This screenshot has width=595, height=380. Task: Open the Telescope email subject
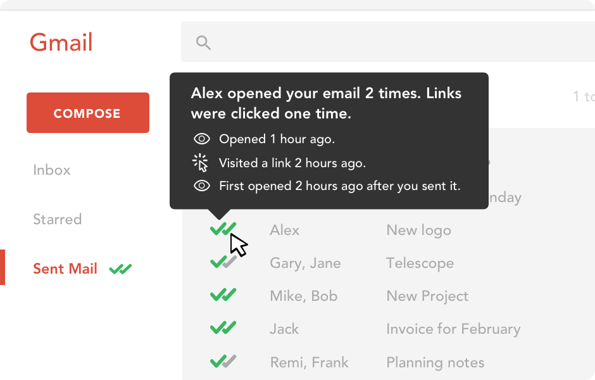click(420, 263)
